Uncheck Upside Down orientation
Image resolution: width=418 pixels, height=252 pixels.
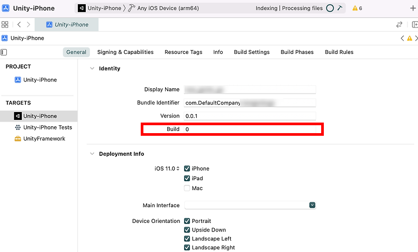pyautogui.click(x=187, y=230)
